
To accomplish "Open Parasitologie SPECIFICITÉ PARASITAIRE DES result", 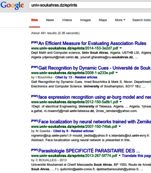I will click(x=89, y=151).
